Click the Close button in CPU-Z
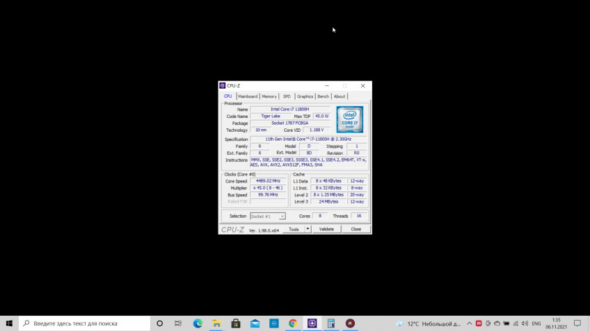Screen dimensions: 590x331 click(356, 229)
